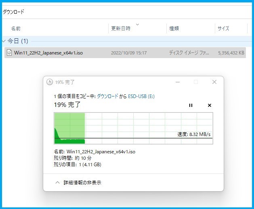
Task: Click the 5,356,432 KB size cell
Action: coord(231,53)
